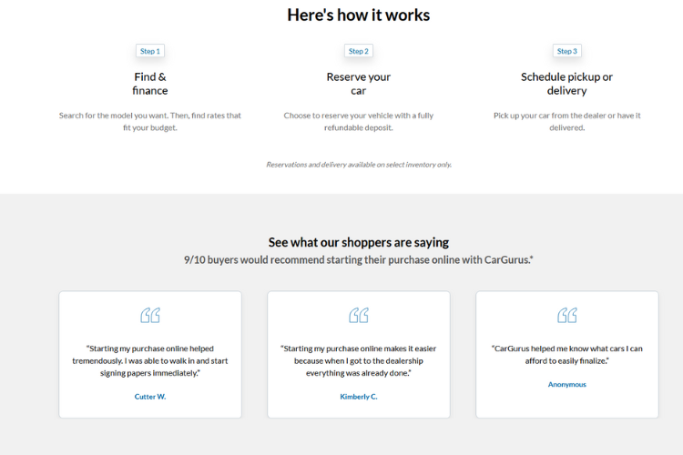Image resolution: width=683 pixels, height=455 pixels.
Task: Click the "Reserve your car" heading
Action: pyautogui.click(x=359, y=84)
